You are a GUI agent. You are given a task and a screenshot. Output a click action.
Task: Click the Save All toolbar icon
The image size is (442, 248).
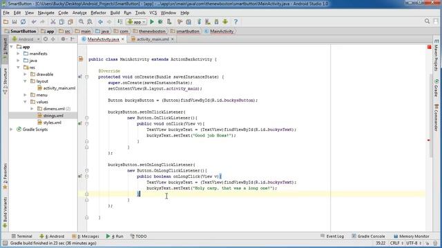15,21
